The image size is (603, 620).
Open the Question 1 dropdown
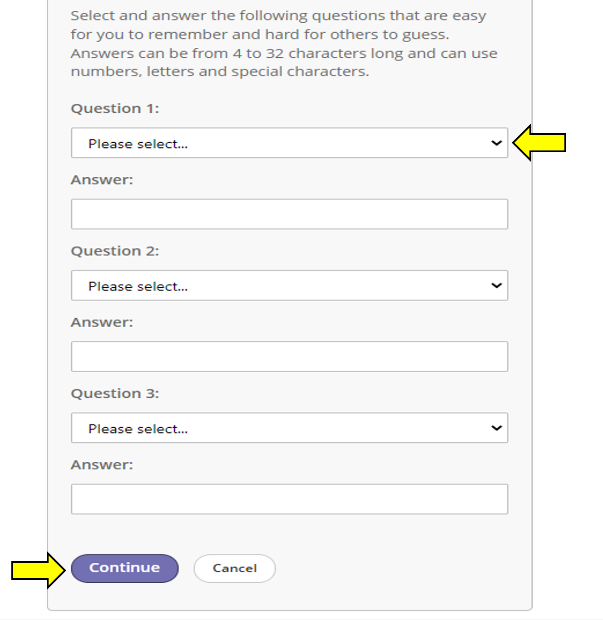(x=289, y=143)
